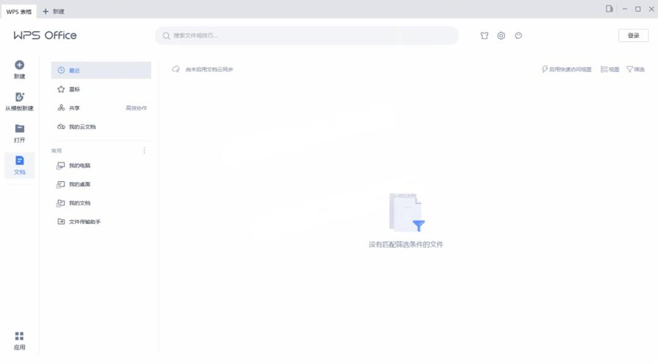Click the 高效协作 link beside 共享
The width and height of the screenshot is (658, 364).
click(x=136, y=108)
